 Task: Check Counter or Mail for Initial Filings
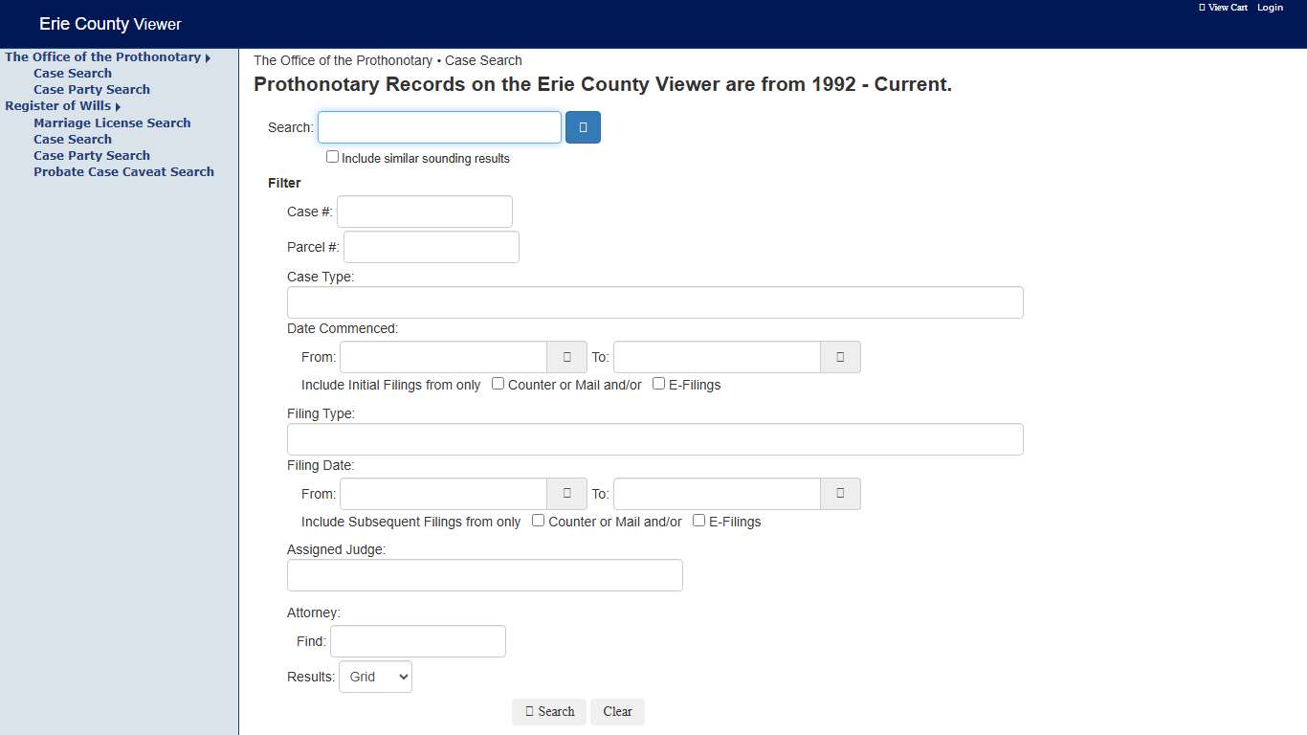click(498, 384)
